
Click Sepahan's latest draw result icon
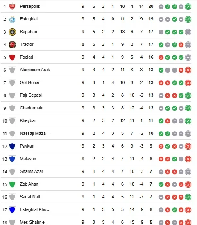188,32
